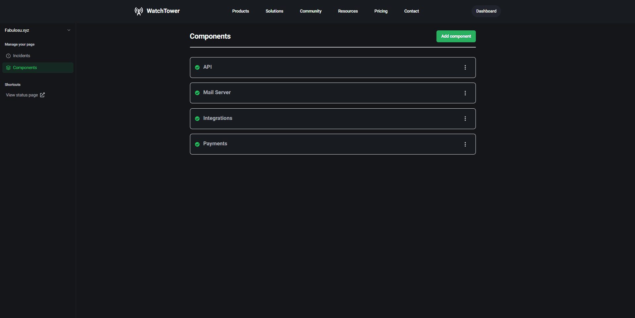Click the green status check icon beside API
Screen dimensions: 635x318
pos(197,67)
